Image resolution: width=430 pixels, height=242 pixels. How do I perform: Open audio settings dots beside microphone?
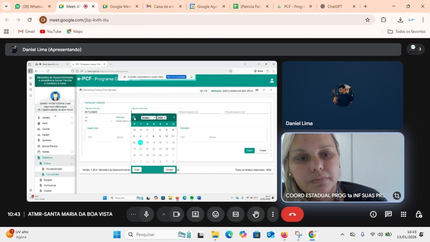click(134, 214)
